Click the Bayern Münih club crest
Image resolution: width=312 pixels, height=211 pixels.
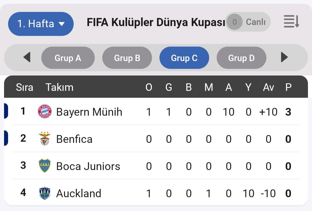pyautogui.click(x=45, y=111)
